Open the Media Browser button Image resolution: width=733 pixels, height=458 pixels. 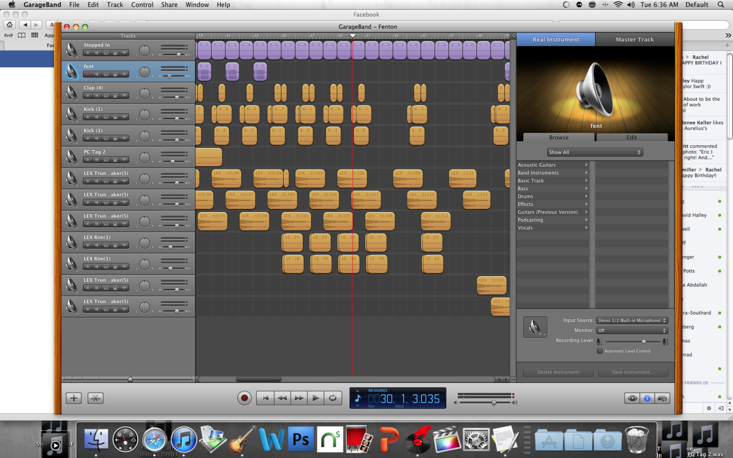pos(662,398)
